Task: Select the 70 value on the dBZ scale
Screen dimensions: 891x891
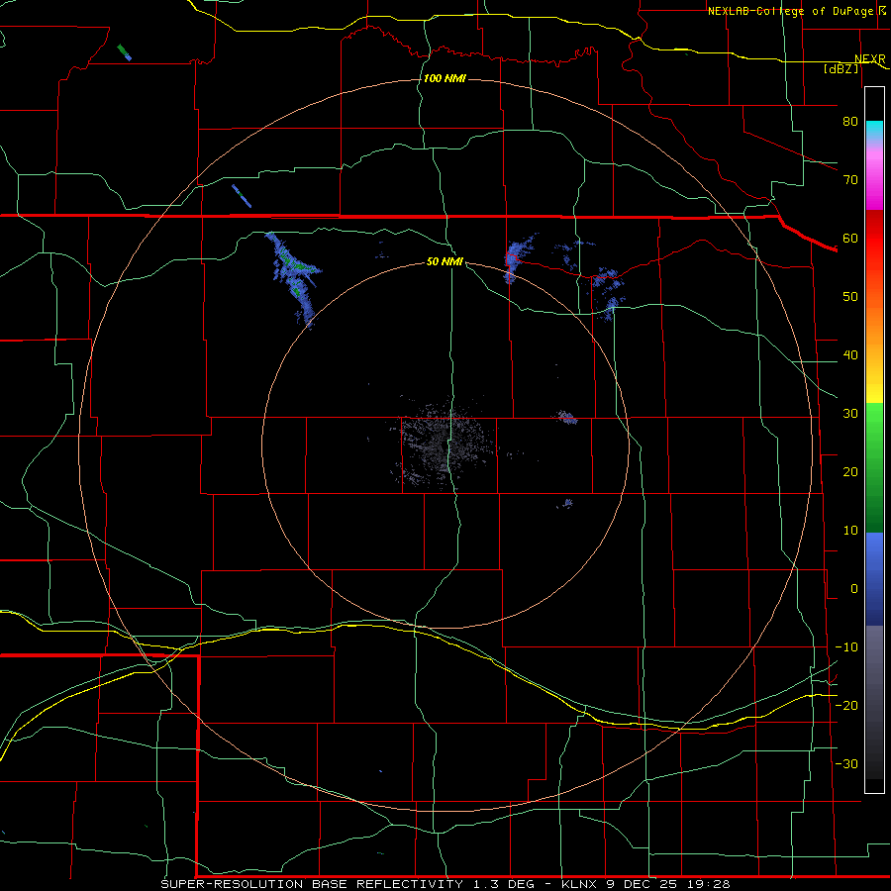Action: pos(850,179)
